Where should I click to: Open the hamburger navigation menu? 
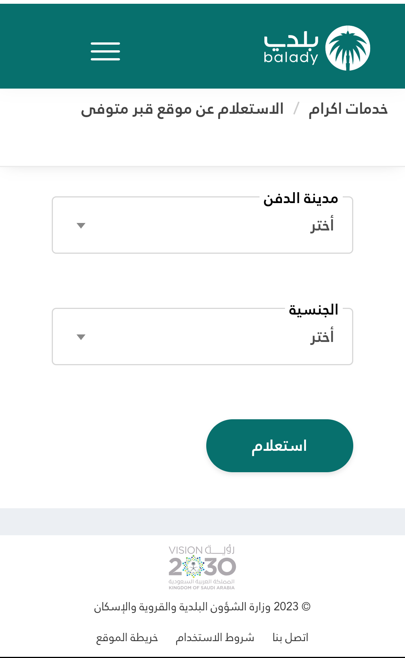(105, 51)
